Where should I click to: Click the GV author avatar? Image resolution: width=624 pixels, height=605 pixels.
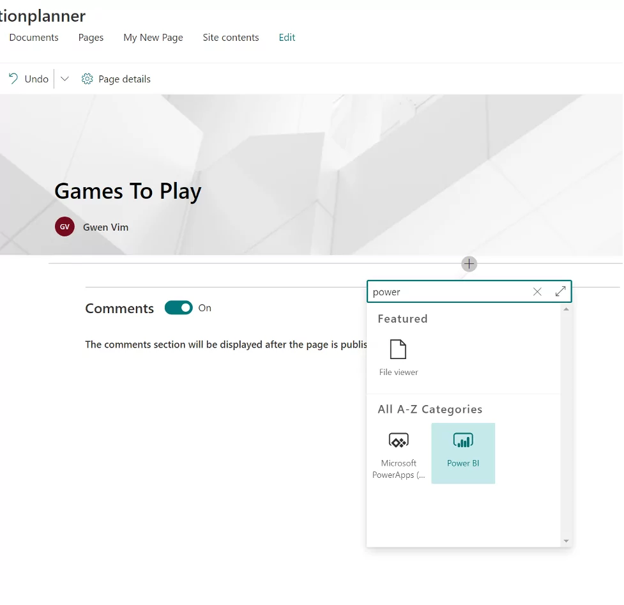[65, 227]
